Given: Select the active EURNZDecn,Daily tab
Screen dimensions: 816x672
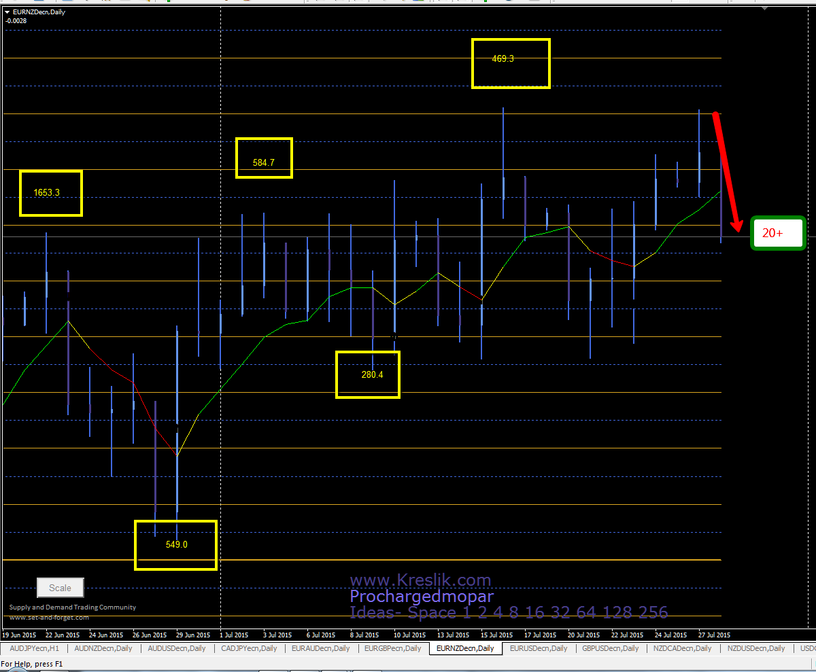Looking at the screenshot, I should tap(466, 648).
